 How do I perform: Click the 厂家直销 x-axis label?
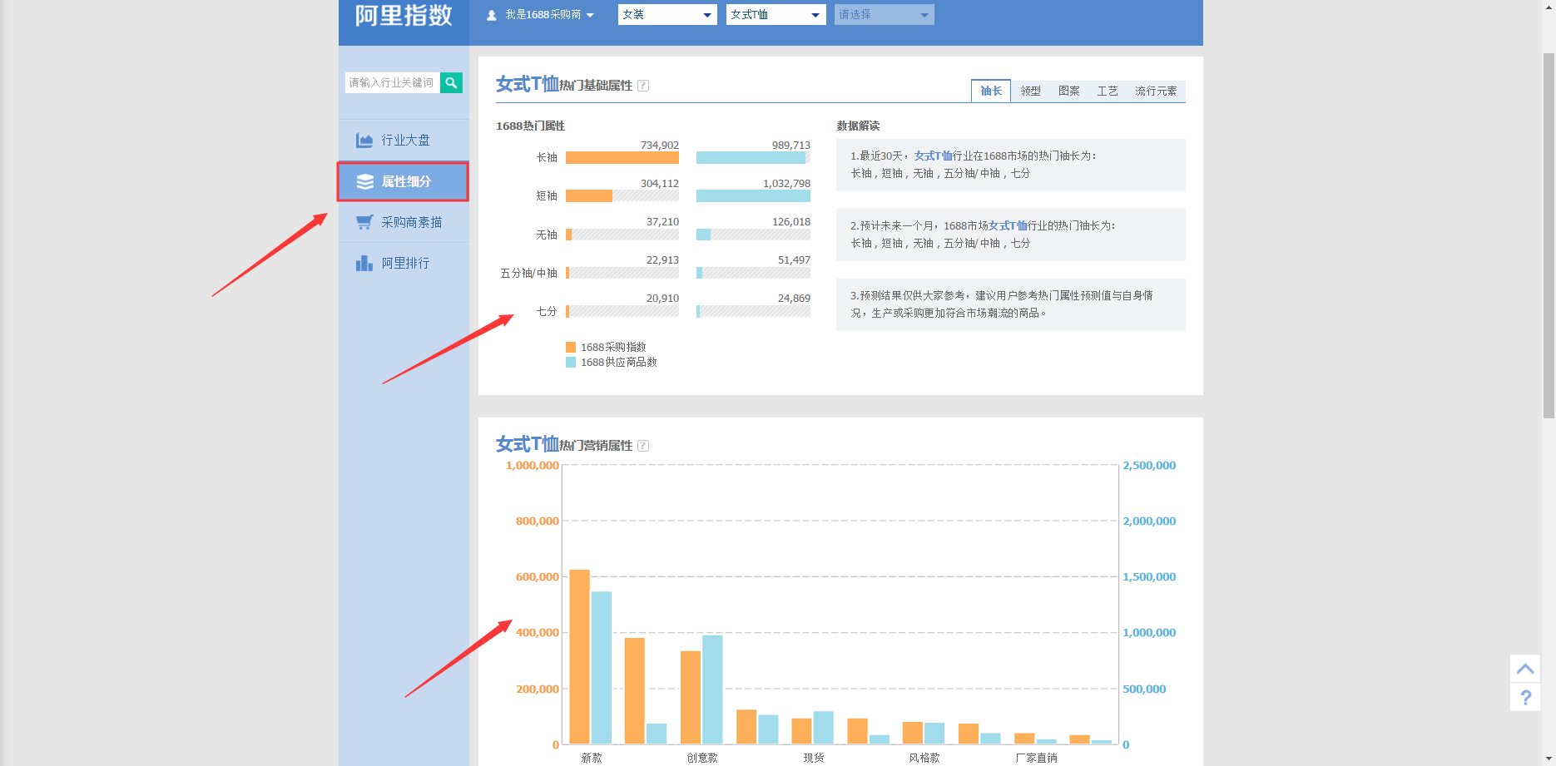click(x=1036, y=758)
